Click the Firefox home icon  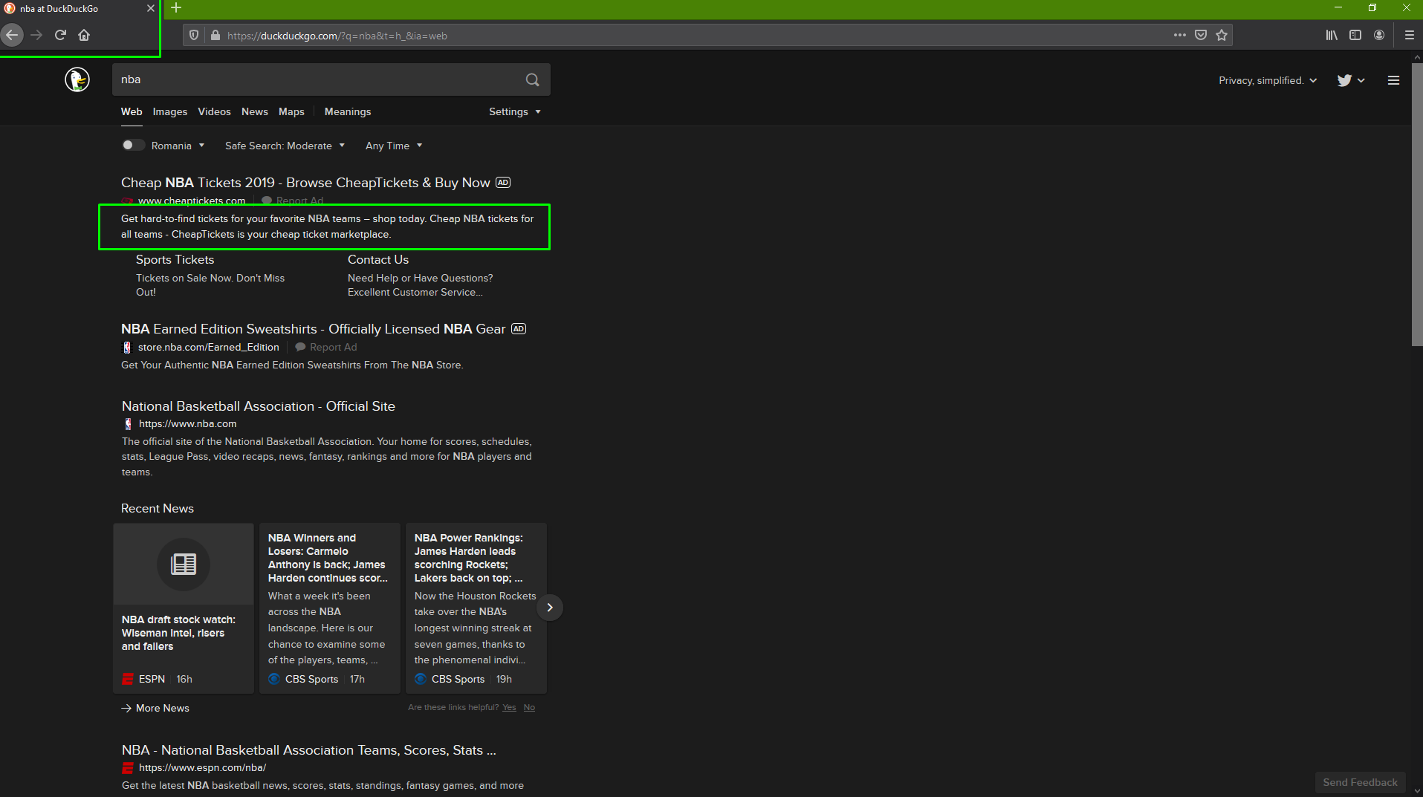click(x=84, y=35)
